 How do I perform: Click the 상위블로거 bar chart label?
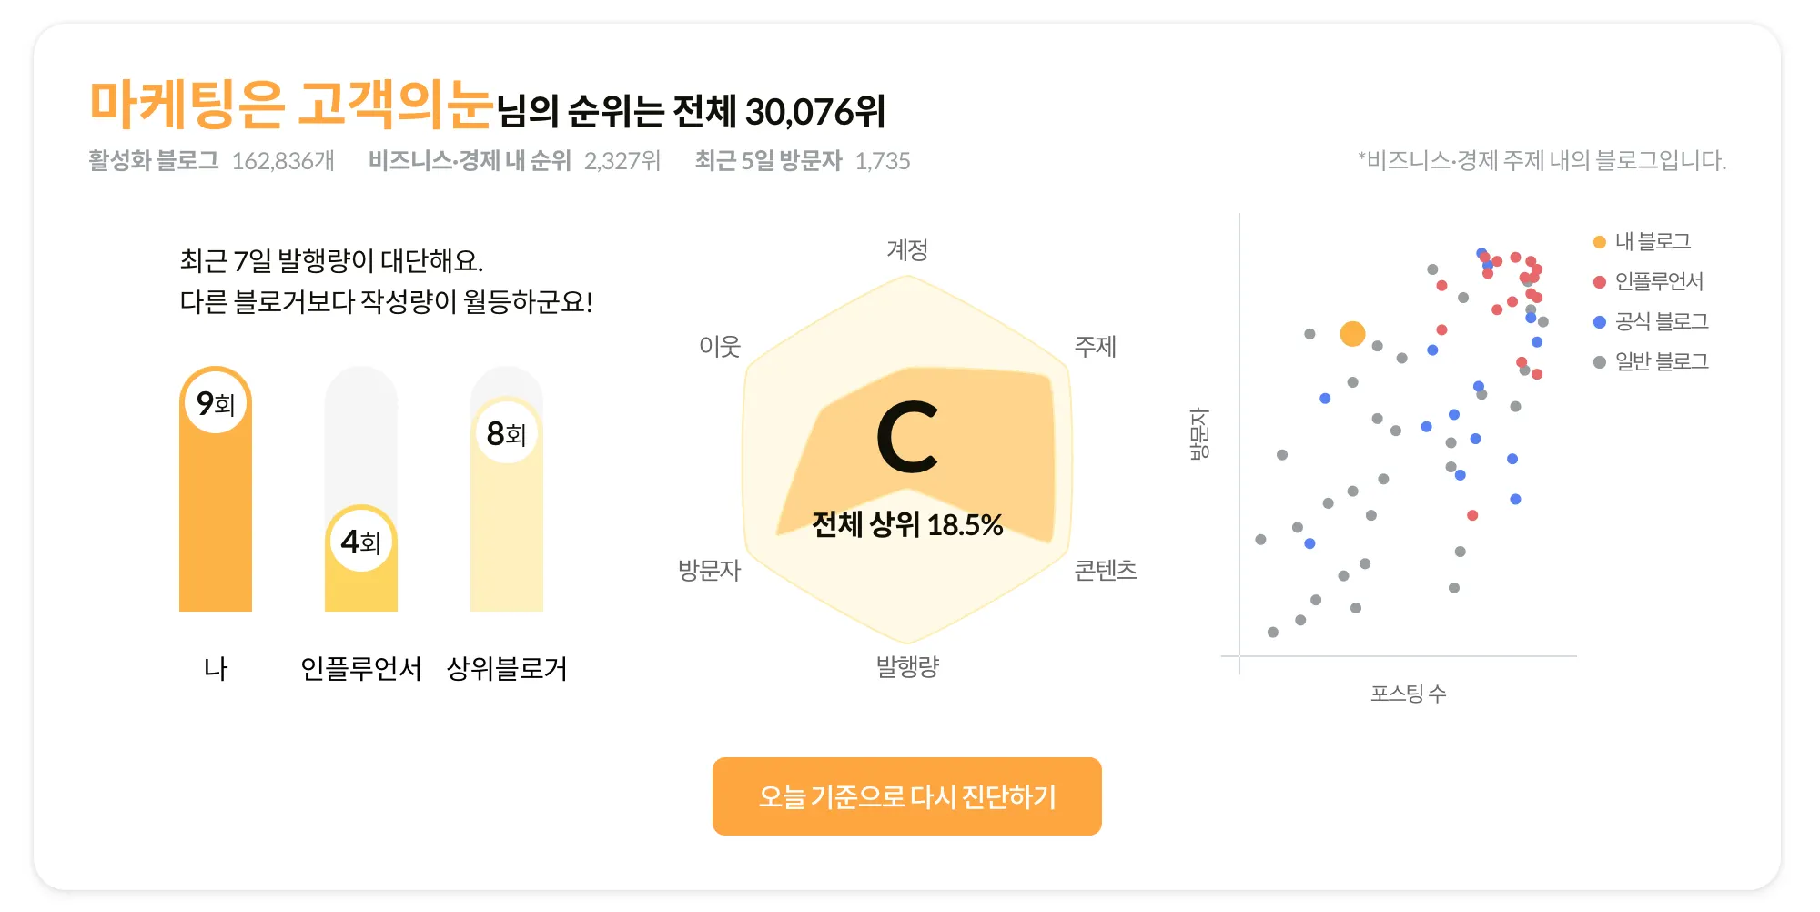coord(507,669)
